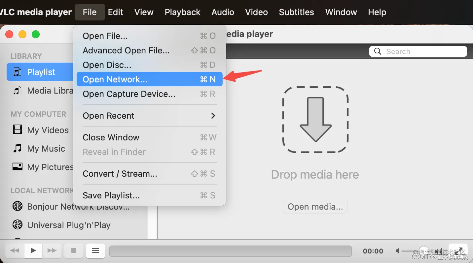Screen dimensions: 473x263
Task: Click the Playlist music icon in sidebar
Action: point(17,72)
